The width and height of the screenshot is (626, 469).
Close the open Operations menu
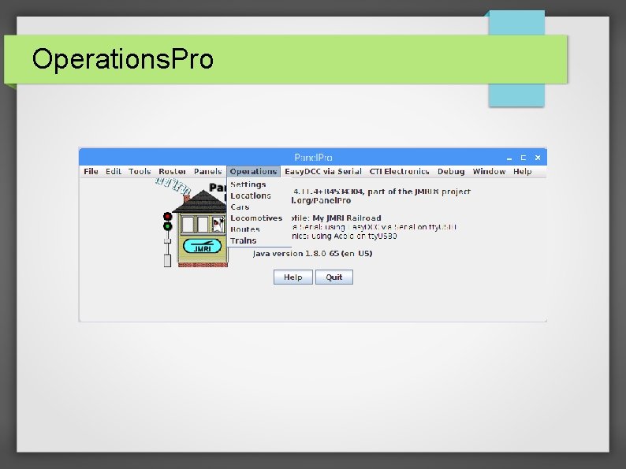pos(253,172)
